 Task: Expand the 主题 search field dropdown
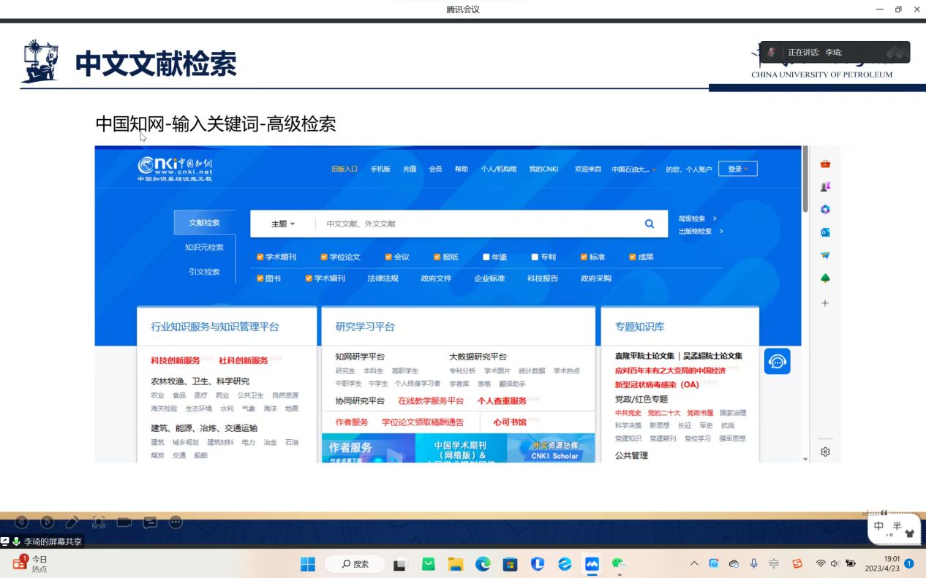click(x=283, y=224)
